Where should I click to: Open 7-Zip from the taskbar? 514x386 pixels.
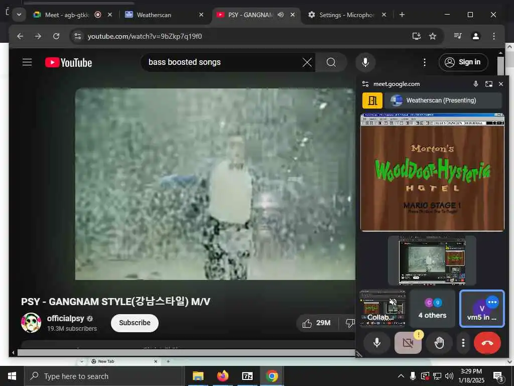(x=247, y=376)
